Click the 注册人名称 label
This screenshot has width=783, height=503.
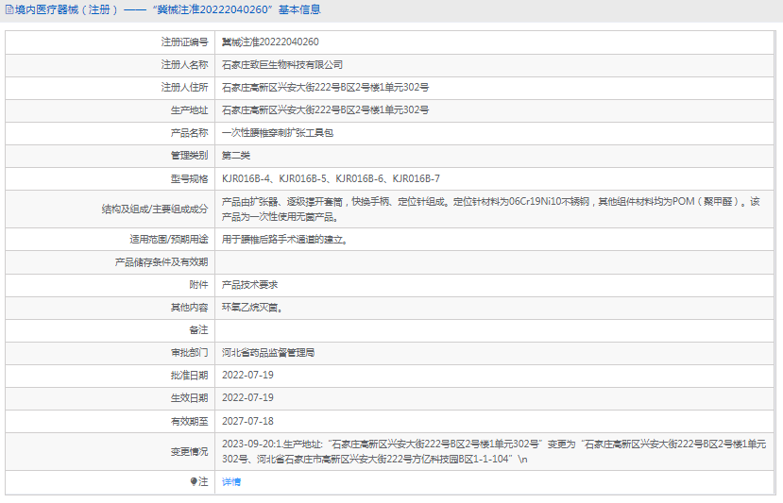click(184, 65)
